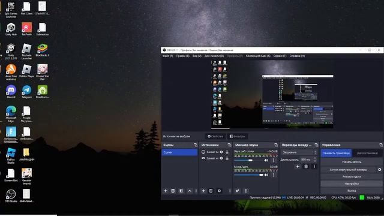Open the АНИМАЦИИ desktop folder

point(26,154)
